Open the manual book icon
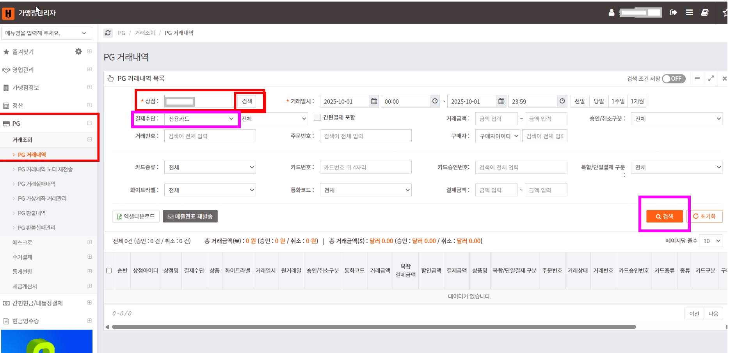 click(705, 12)
